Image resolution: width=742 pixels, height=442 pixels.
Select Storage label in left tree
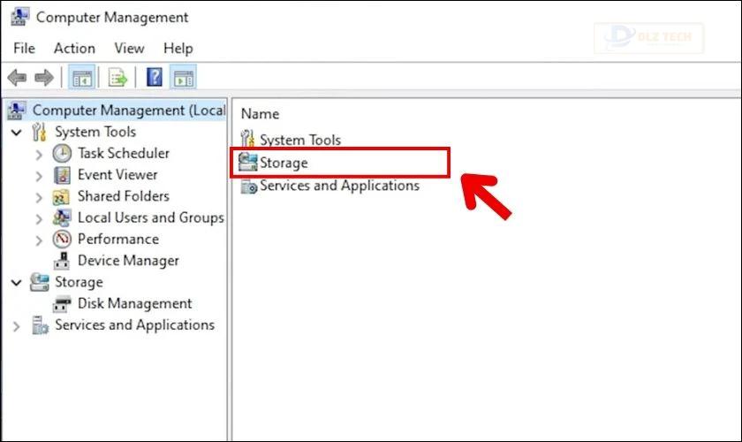79,282
